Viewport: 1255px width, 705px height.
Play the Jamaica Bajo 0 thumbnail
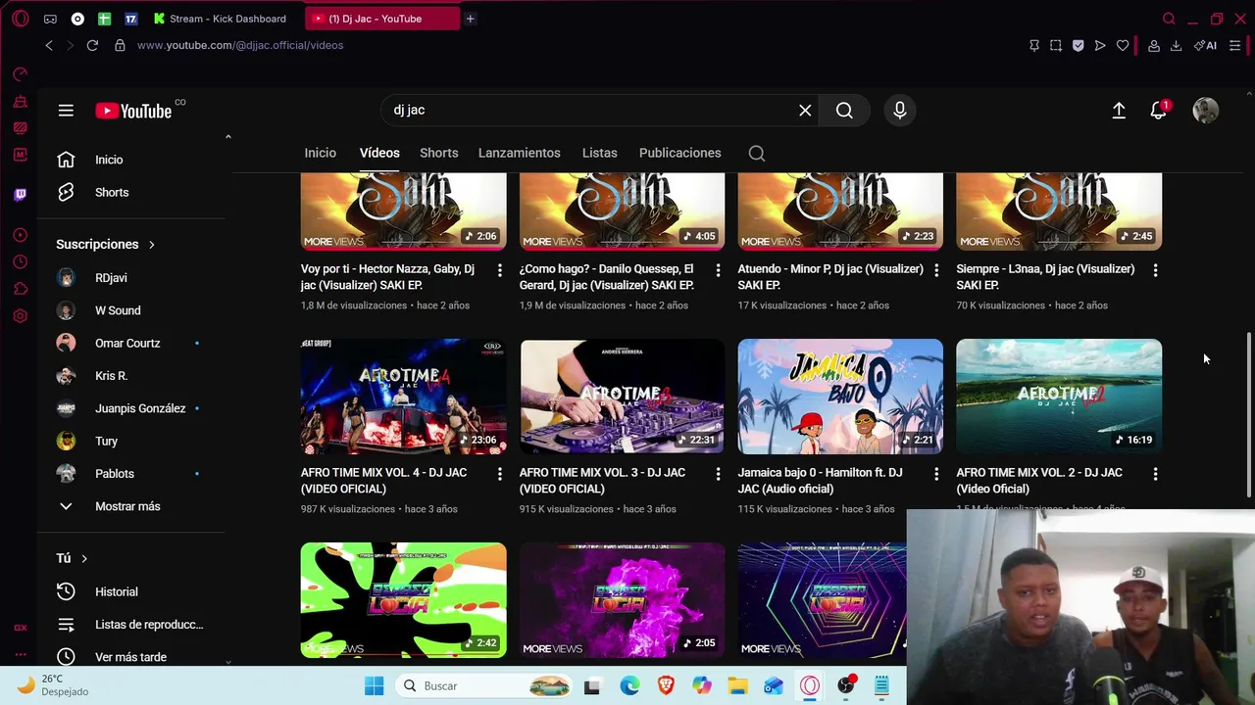(840, 397)
